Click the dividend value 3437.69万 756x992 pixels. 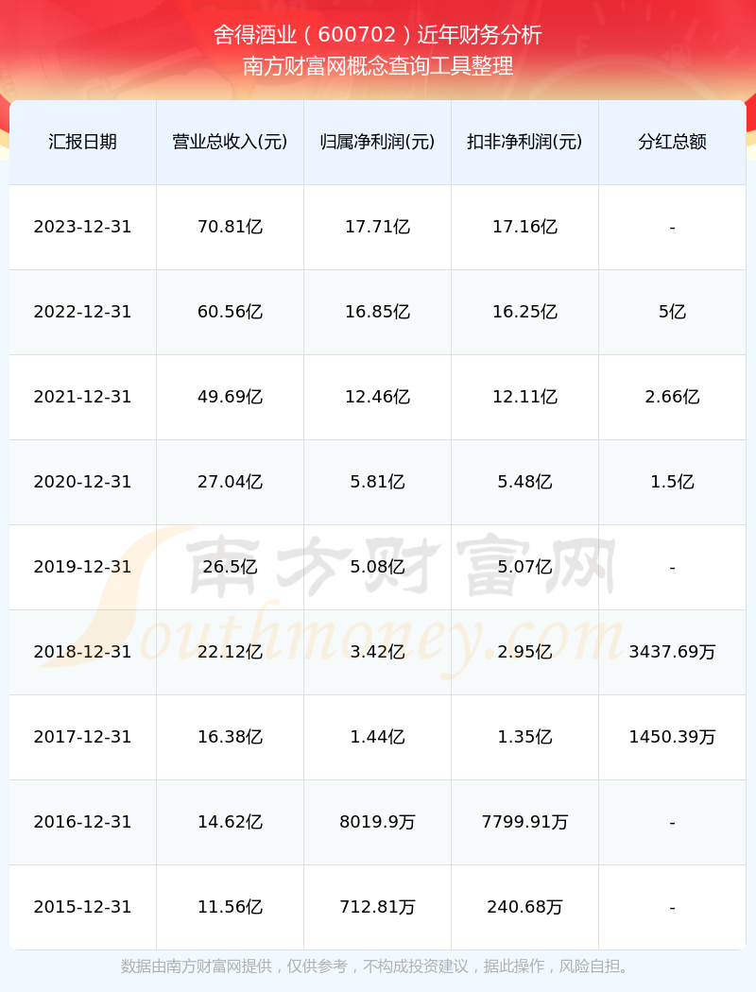pyautogui.click(x=672, y=652)
